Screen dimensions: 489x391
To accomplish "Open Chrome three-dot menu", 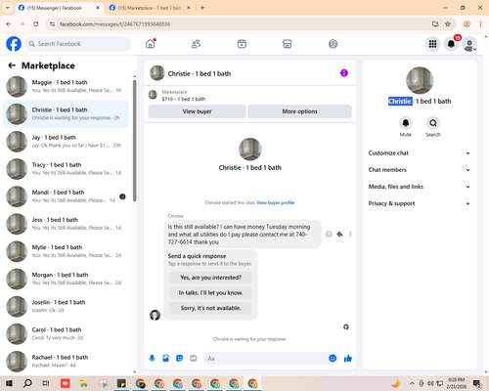I will [480, 24].
